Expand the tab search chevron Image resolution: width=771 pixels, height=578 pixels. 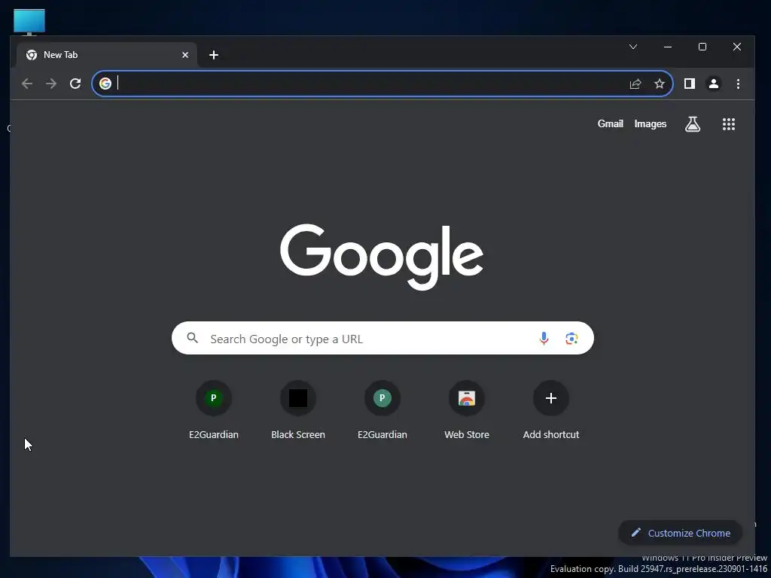pyautogui.click(x=632, y=47)
